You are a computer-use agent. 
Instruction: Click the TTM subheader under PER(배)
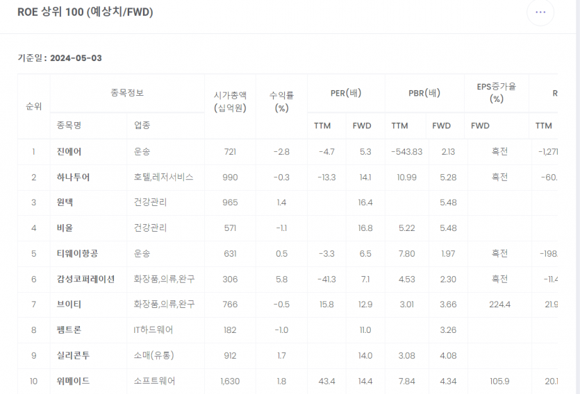(322, 126)
